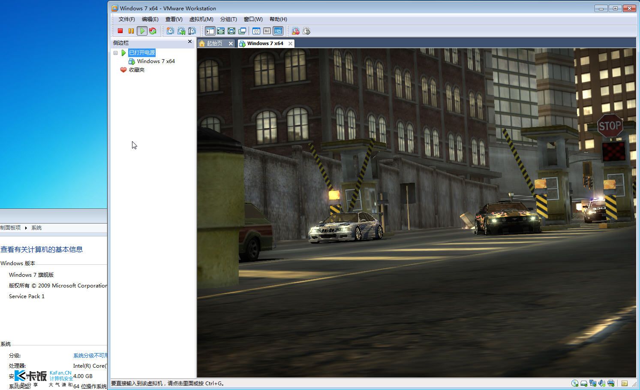The width and height of the screenshot is (640, 390).
Task: Select Windows 7 x64 in sidebar tree
Action: pos(156,61)
